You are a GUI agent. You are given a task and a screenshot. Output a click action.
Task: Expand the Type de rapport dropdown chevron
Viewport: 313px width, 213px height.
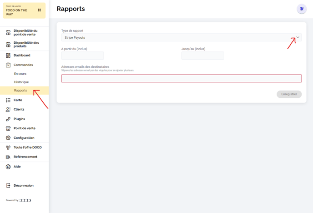click(298, 37)
